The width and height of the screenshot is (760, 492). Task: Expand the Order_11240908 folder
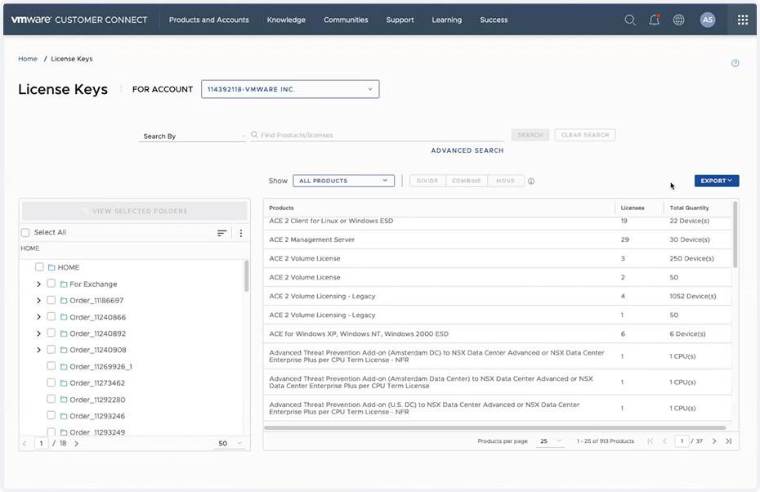[38, 350]
